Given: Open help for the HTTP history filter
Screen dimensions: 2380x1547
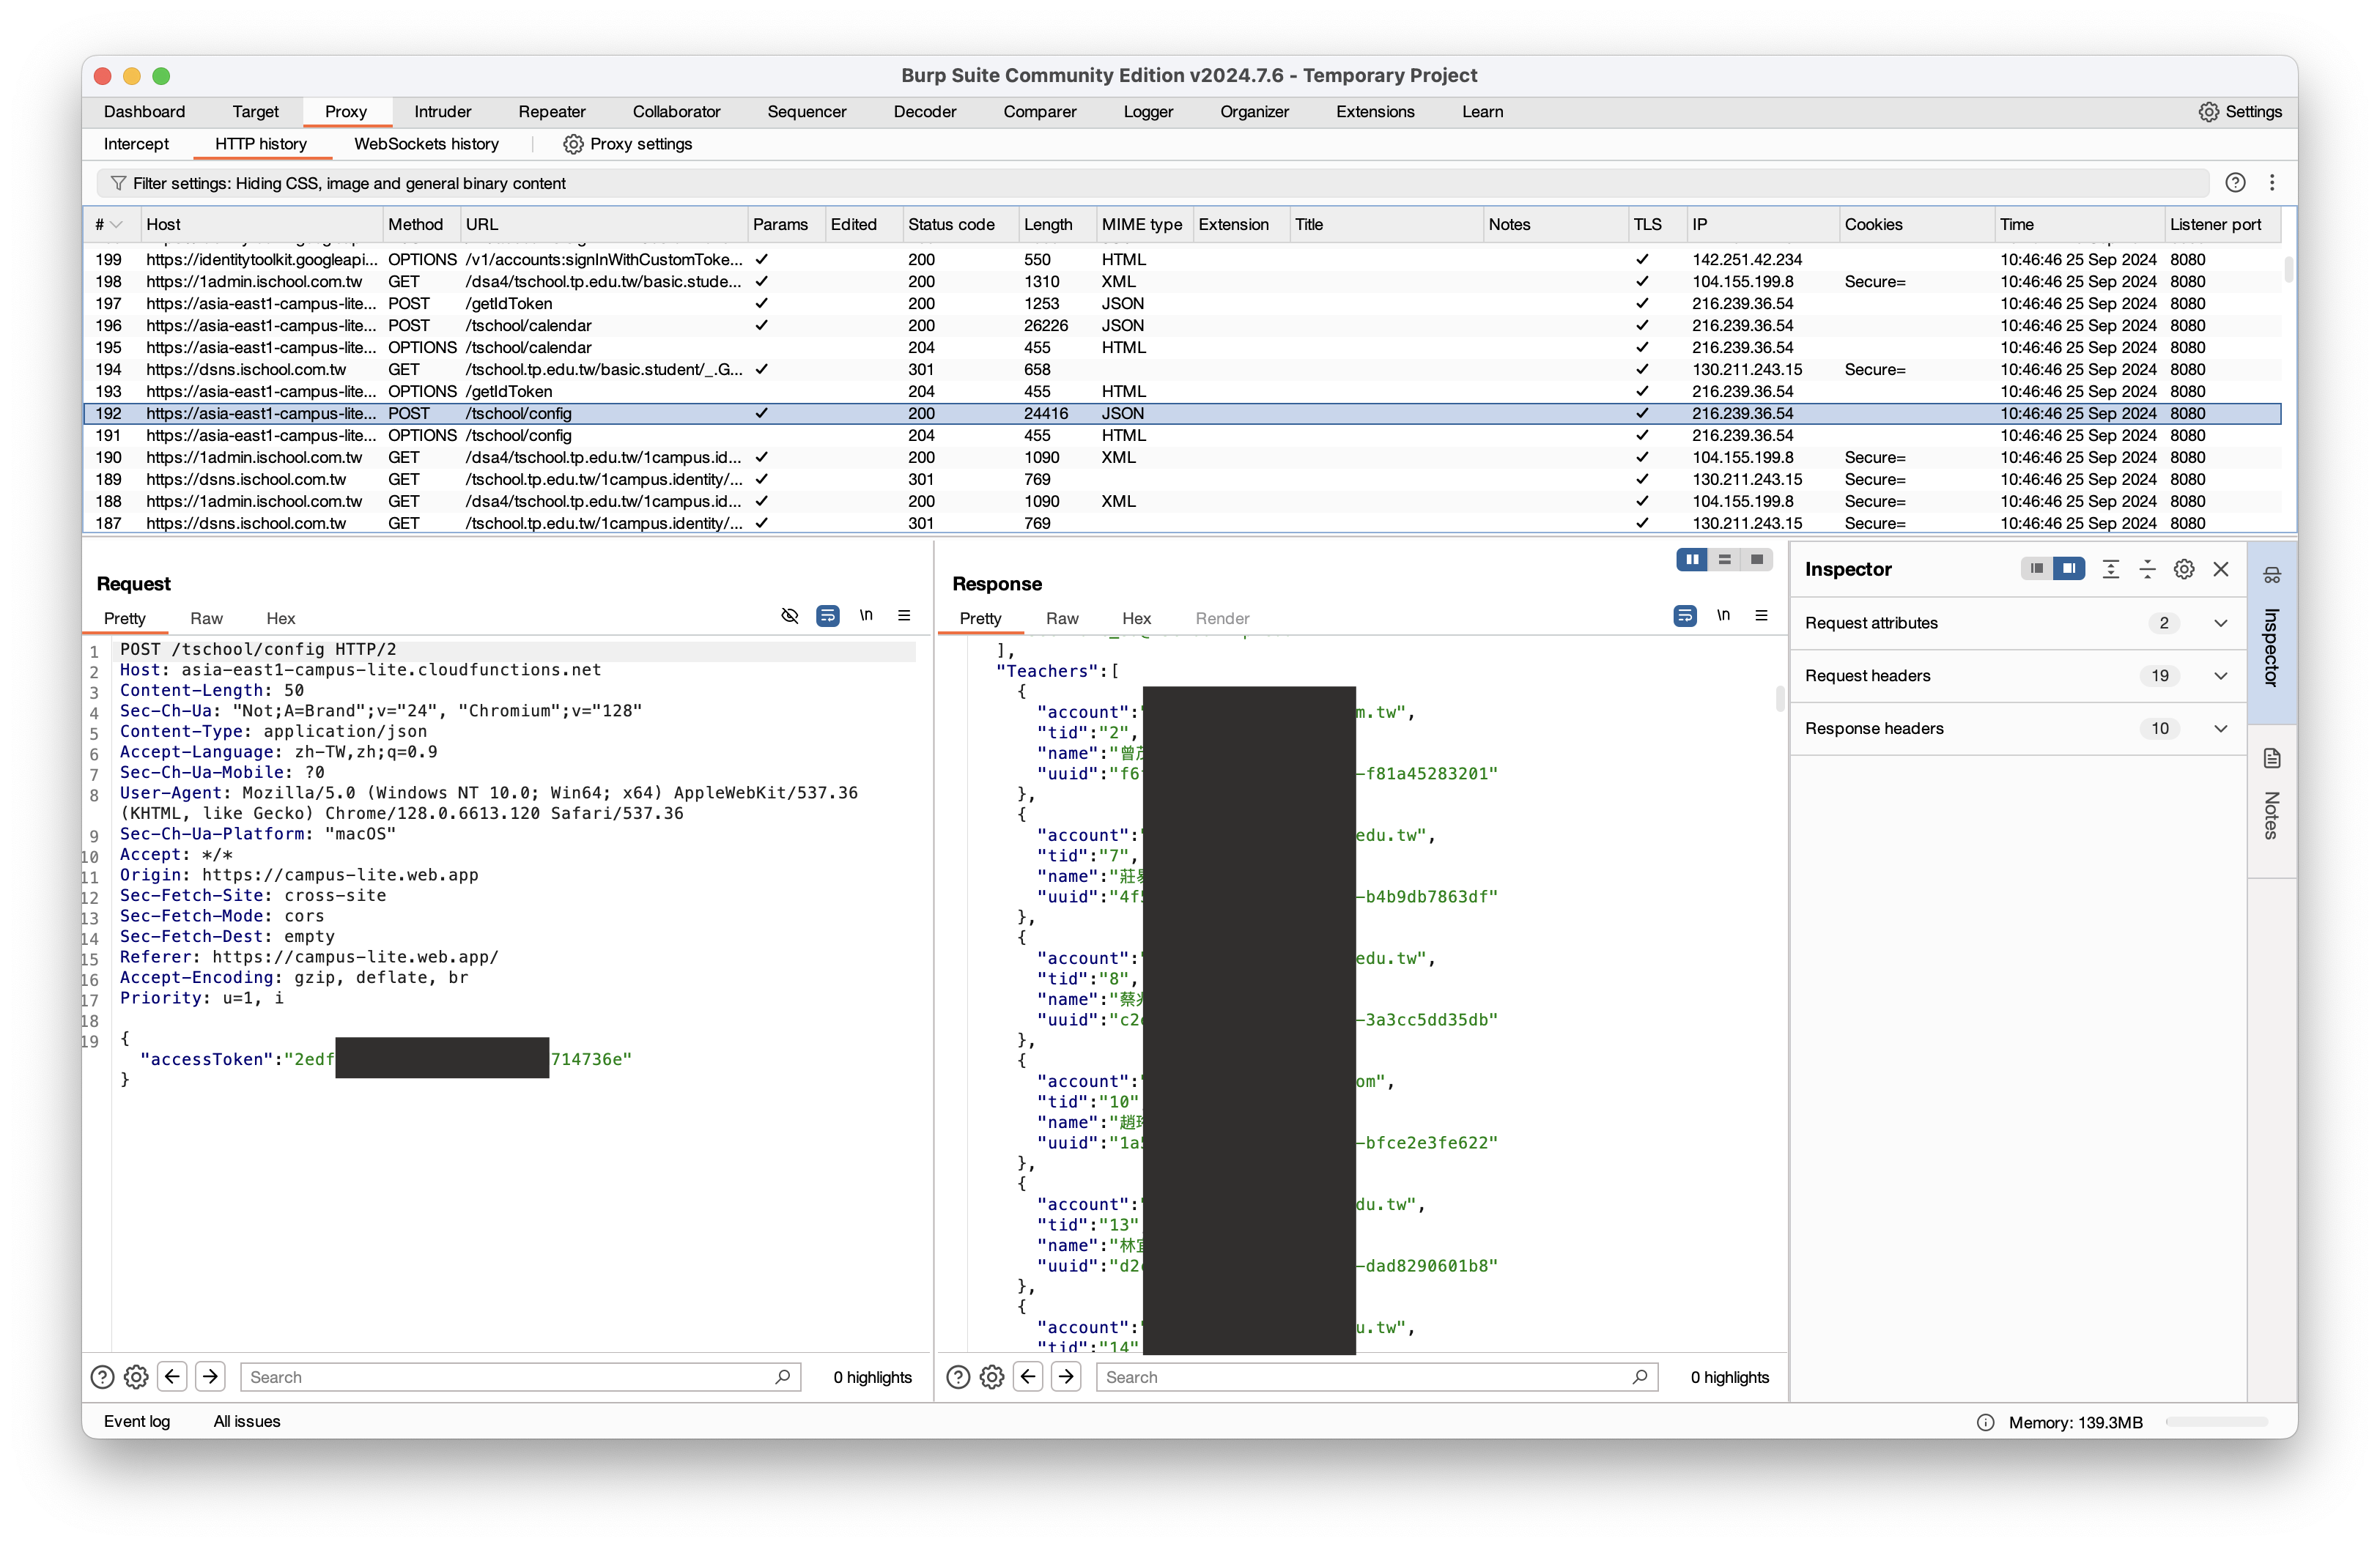Looking at the screenshot, I should (x=2235, y=183).
